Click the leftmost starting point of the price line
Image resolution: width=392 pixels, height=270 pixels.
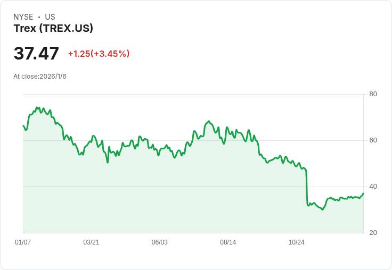[23, 125]
